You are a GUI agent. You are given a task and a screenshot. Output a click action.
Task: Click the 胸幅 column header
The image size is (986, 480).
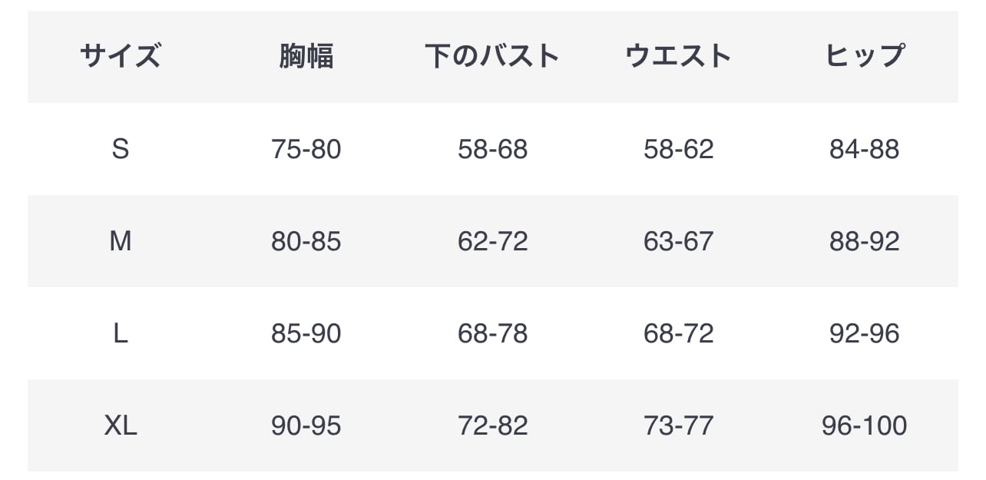[306, 56]
